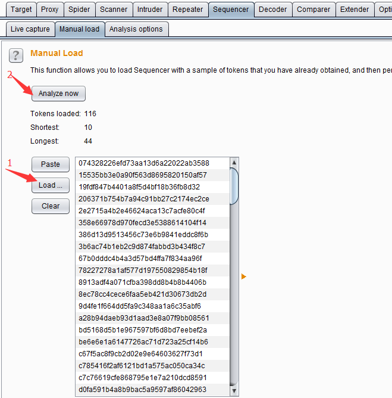This screenshot has height=398, width=392.
Task: Click the Paste button
Action: tap(51, 164)
